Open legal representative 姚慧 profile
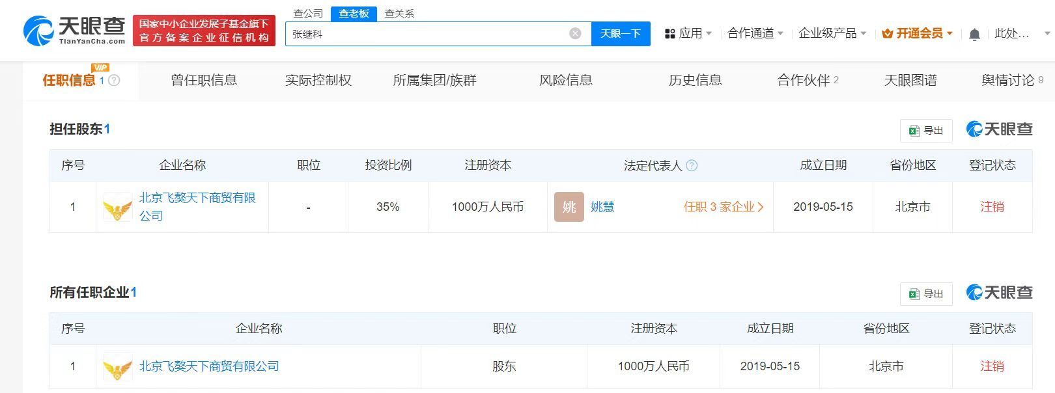This screenshot has width=1055, height=393. tap(602, 207)
